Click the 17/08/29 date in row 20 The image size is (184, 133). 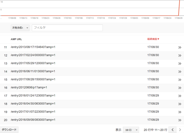click(x=153, y=120)
